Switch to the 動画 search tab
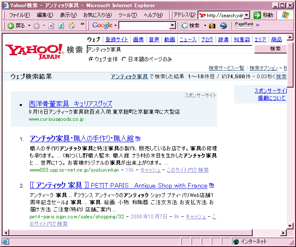The width and height of the screenshot is (296, 247). [170, 40]
